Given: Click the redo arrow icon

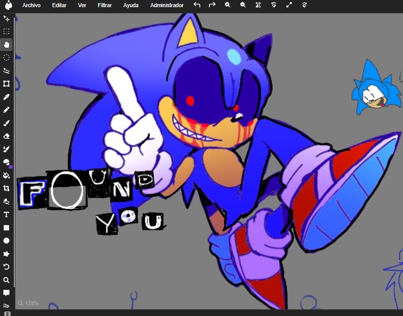Looking at the screenshot, I should pos(212,5).
